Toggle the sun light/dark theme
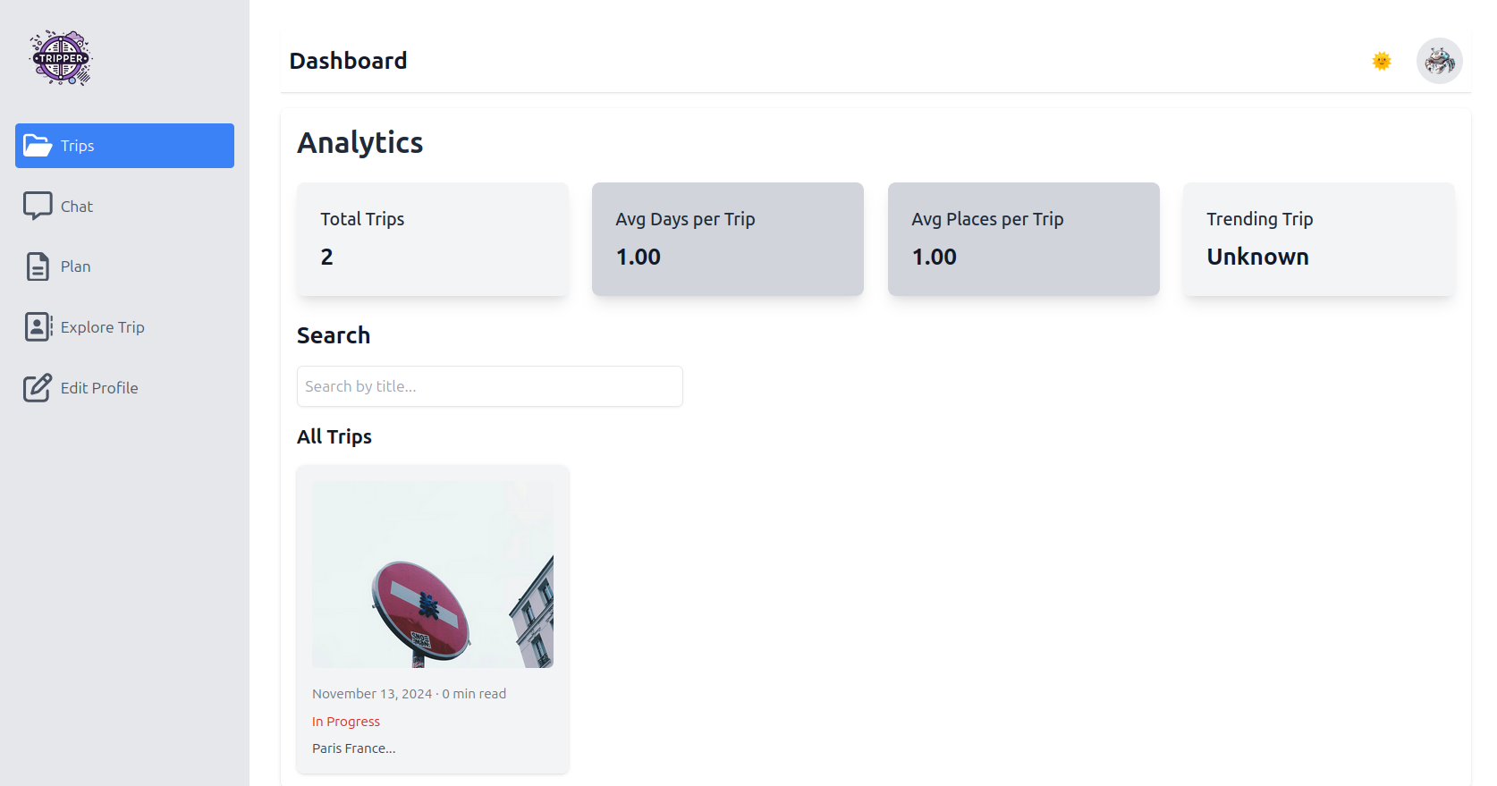The height and width of the screenshot is (786, 1497). pos(1382,61)
